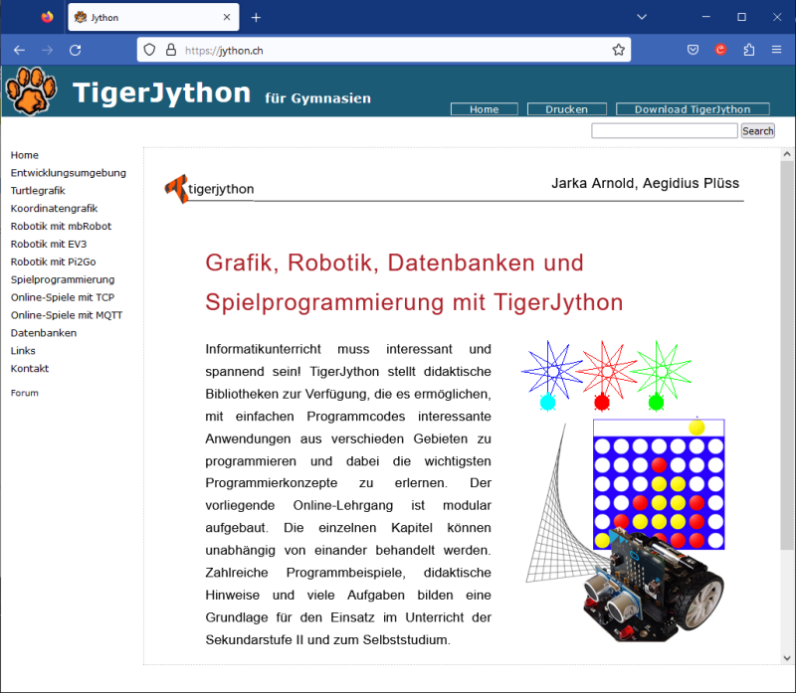Click the orange tiger paw logo
This screenshot has width=796, height=693.
point(31,91)
